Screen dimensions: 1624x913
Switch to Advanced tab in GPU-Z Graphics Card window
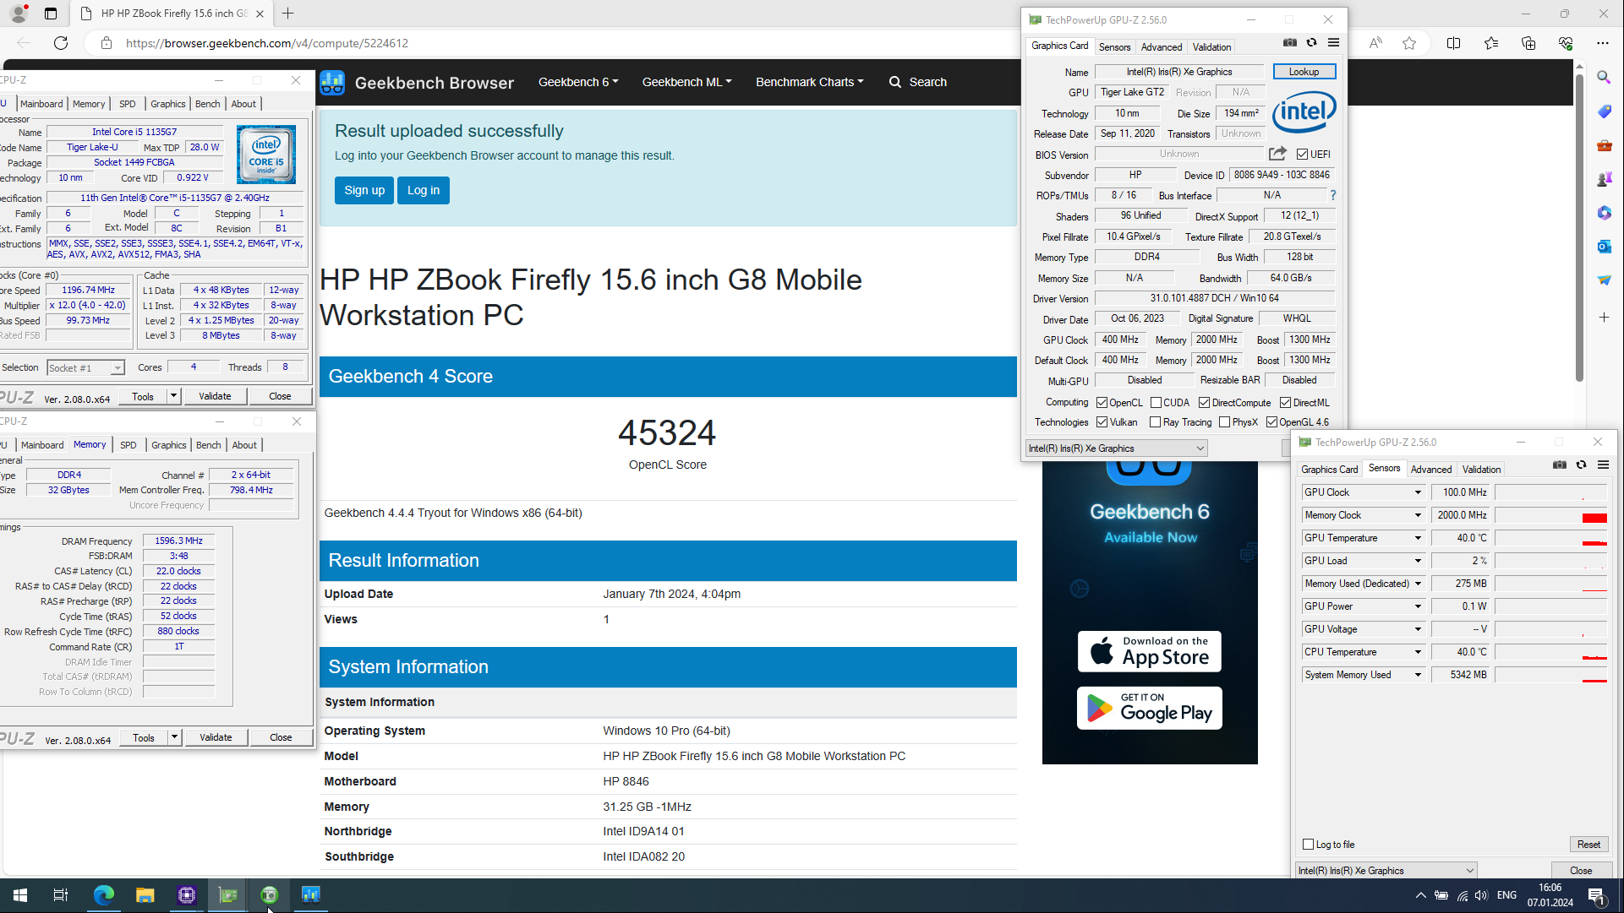1162,47
